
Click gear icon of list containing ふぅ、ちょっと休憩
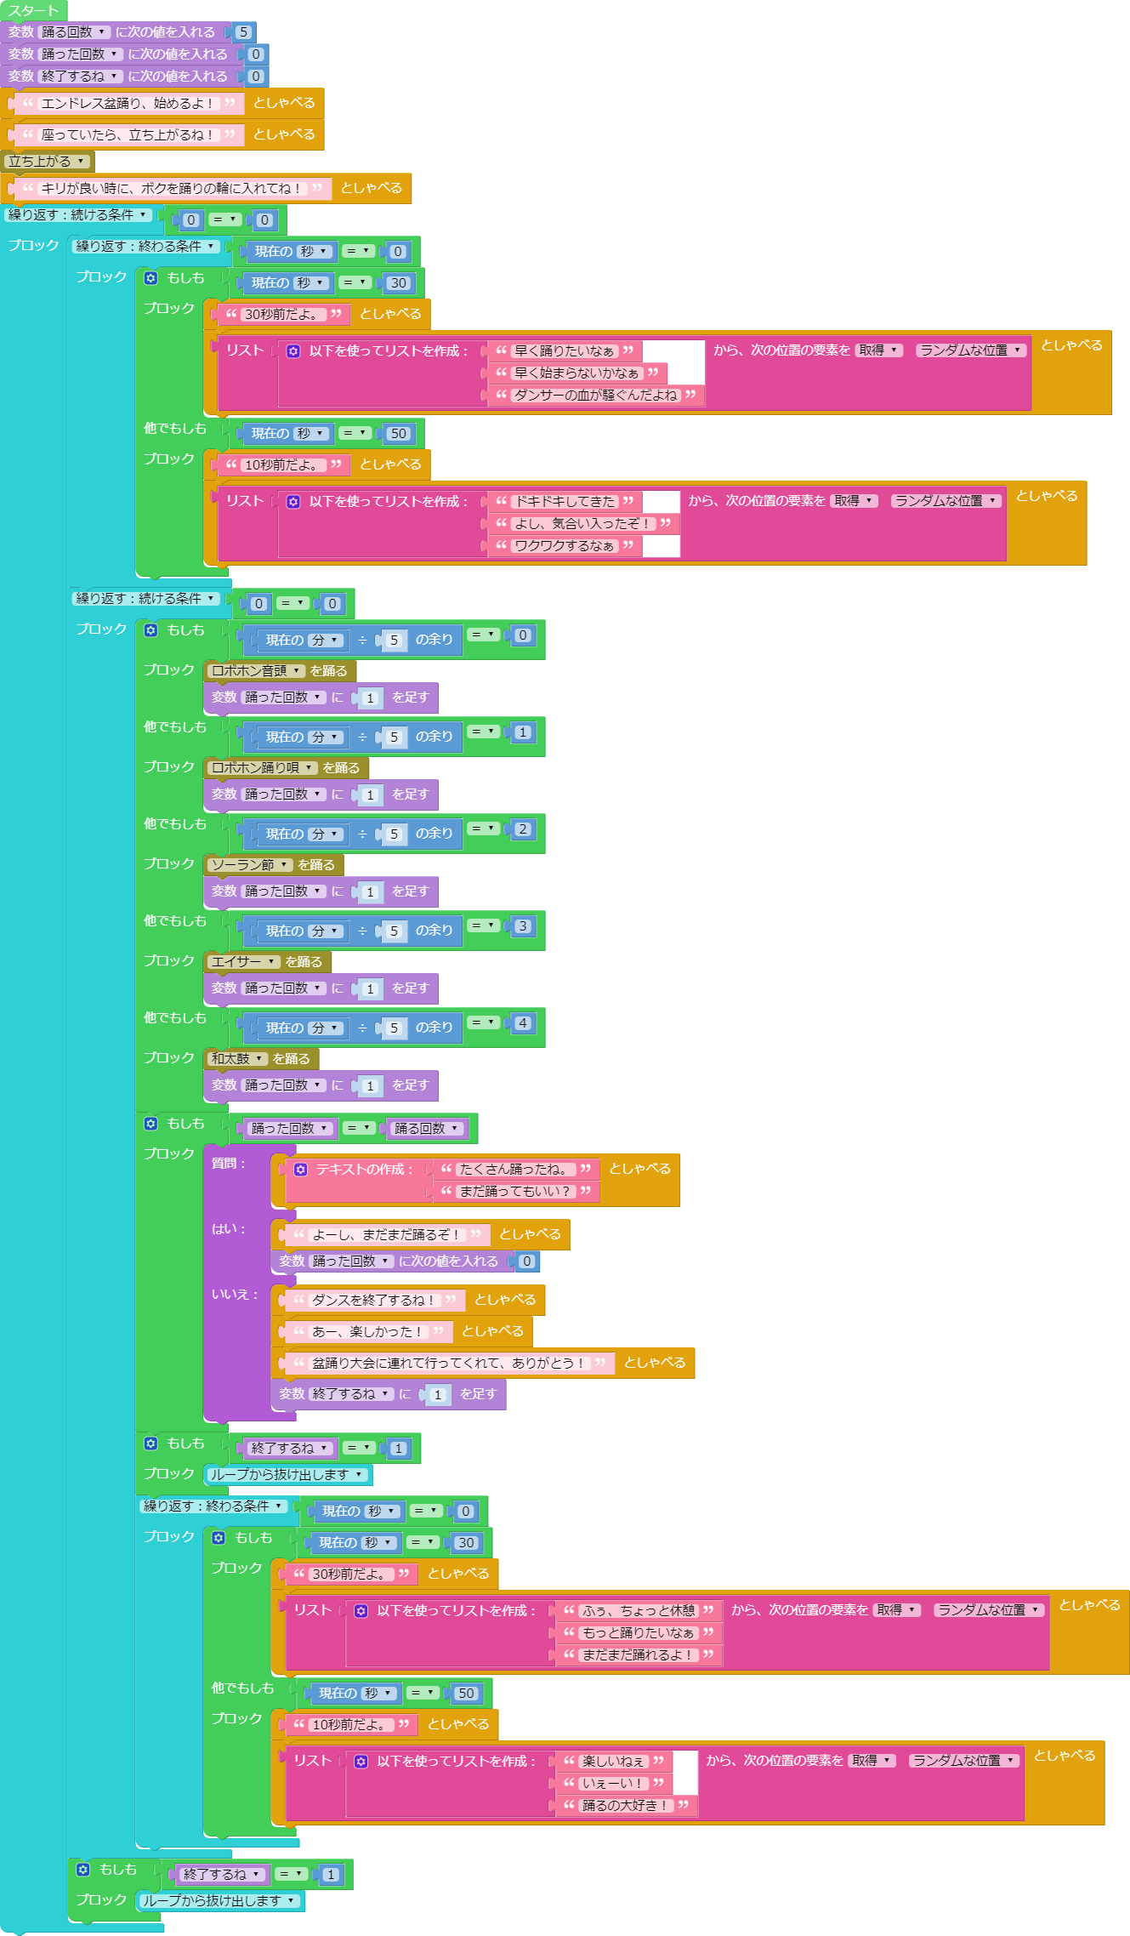(361, 1611)
